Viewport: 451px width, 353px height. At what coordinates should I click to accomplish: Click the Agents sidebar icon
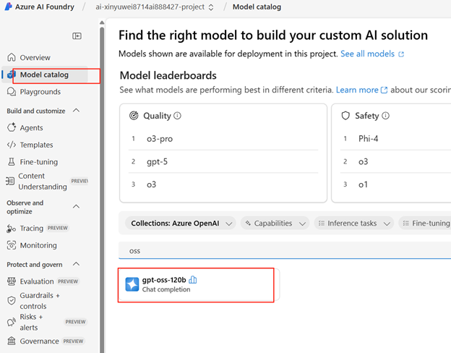[11, 127]
